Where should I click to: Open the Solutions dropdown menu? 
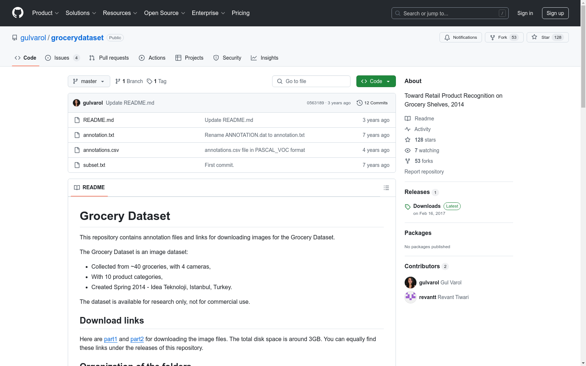click(81, 13)
